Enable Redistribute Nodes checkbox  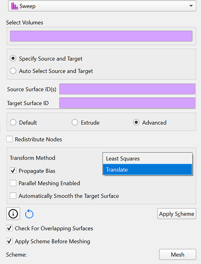[x=10, y=139]
